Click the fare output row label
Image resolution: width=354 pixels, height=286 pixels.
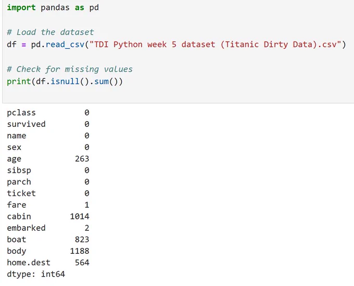(17, 205)
